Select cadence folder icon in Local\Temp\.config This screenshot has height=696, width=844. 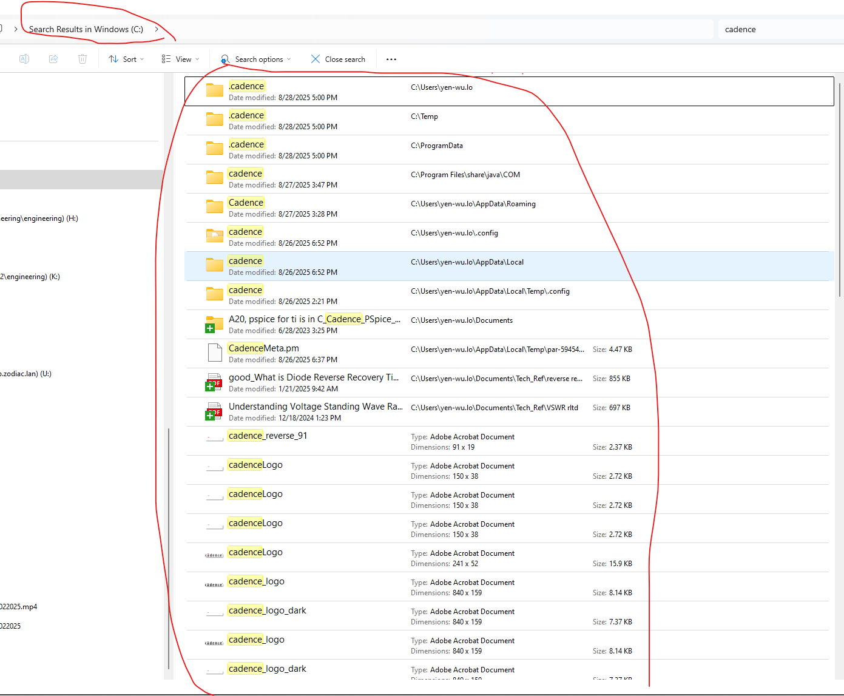(x=215, y=294)
